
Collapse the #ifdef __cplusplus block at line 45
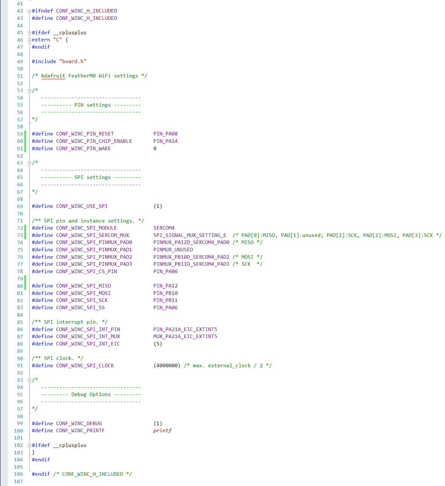point(29,33)
